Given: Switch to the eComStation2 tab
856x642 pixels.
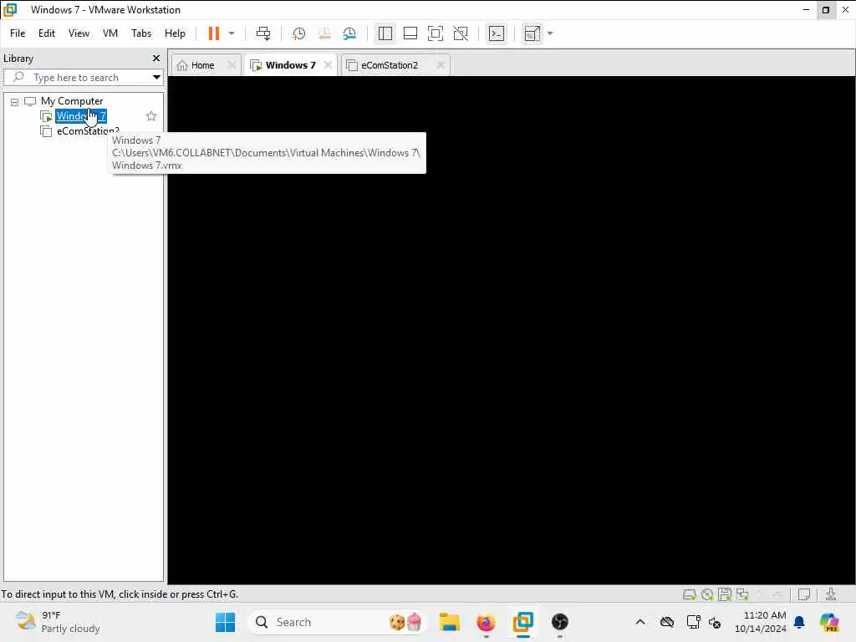Looking at the screenshot, I should 390,65.
